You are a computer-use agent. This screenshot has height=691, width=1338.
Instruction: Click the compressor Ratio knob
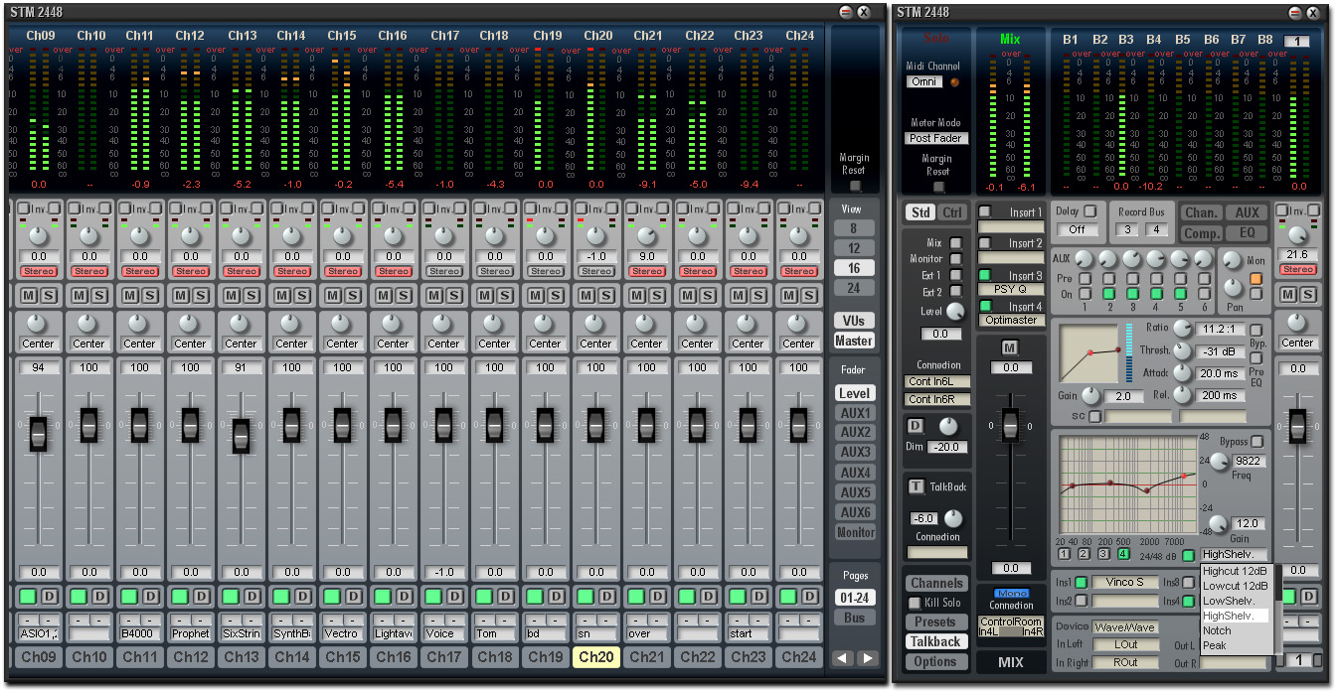click(1182, 329)
